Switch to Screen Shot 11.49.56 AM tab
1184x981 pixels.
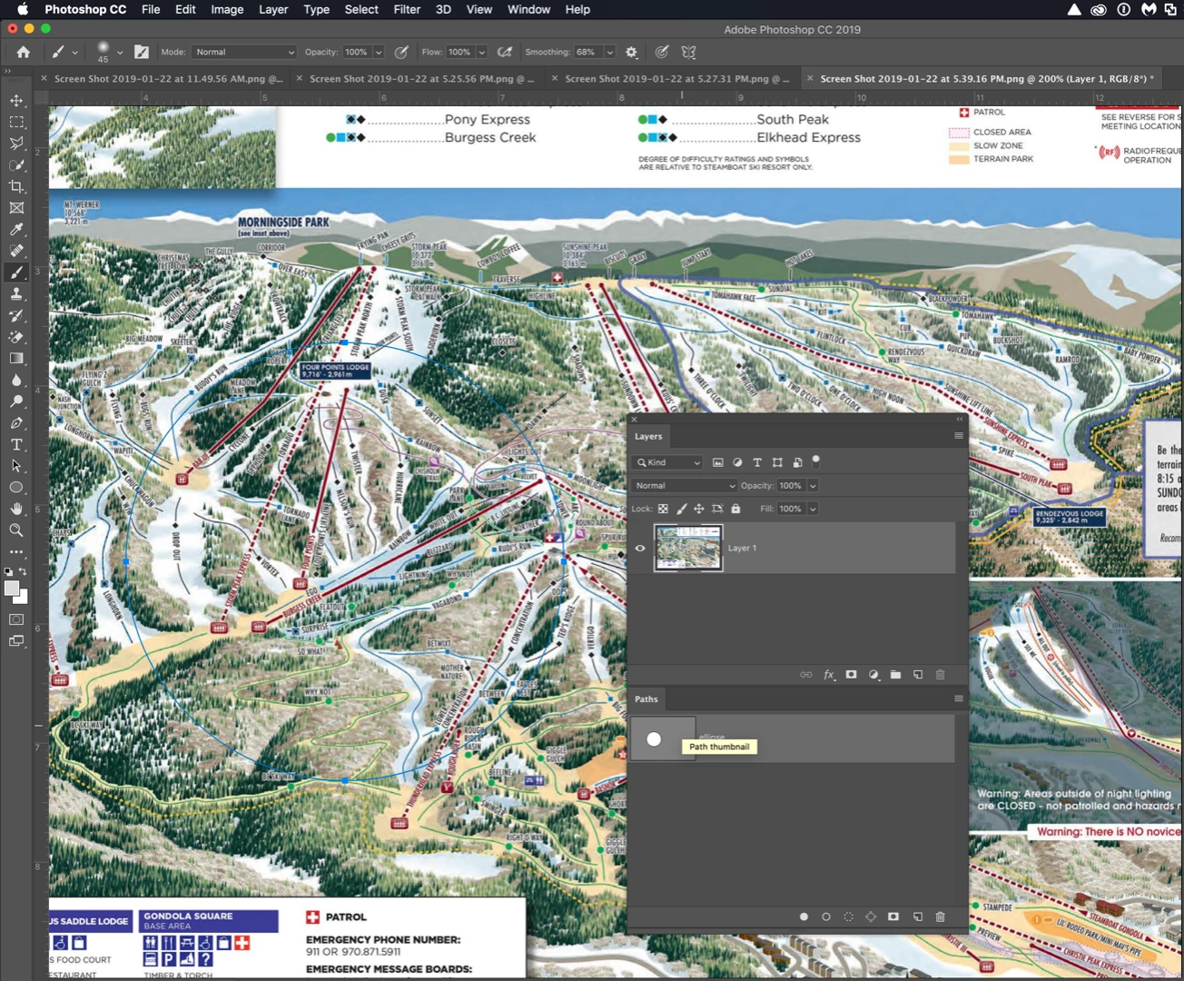167,79
